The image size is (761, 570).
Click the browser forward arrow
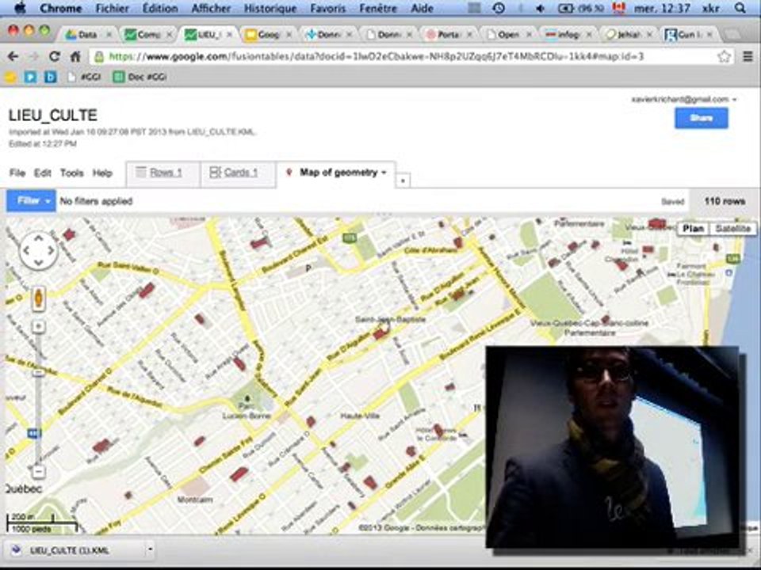point(33,57)
